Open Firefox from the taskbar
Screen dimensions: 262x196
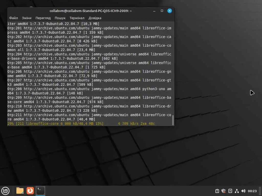(30, 190)
